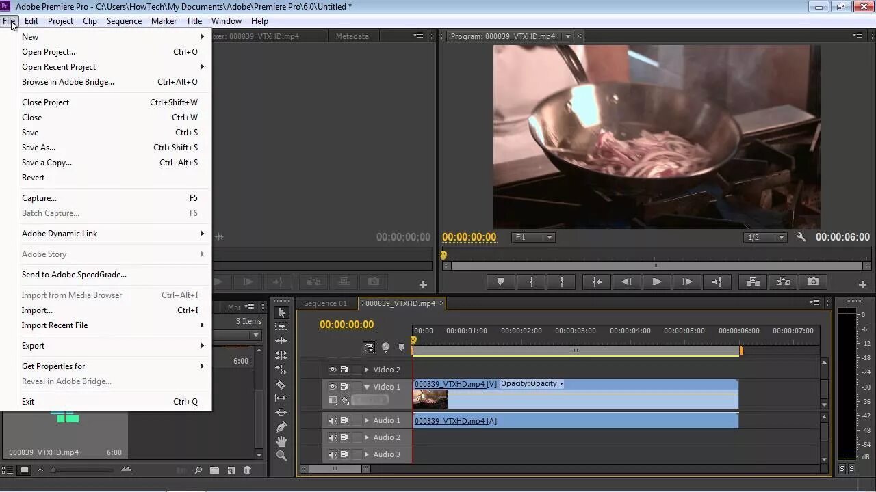This screenshot has width=876, height=492.
Task: Toggle Sync Lock on Video 2 track
Action: pyautogui.click(x=344, y=370)
